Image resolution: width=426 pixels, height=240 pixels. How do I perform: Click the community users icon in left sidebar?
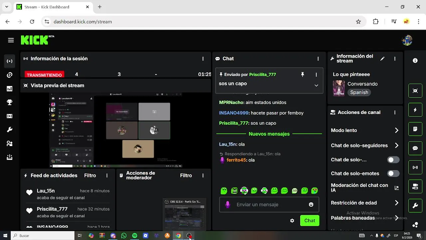click(10, 143)
